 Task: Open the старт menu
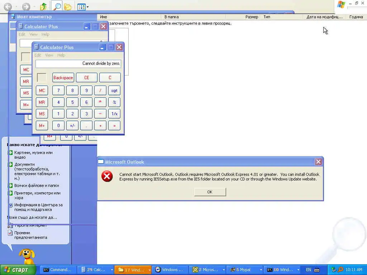point(18,270)
